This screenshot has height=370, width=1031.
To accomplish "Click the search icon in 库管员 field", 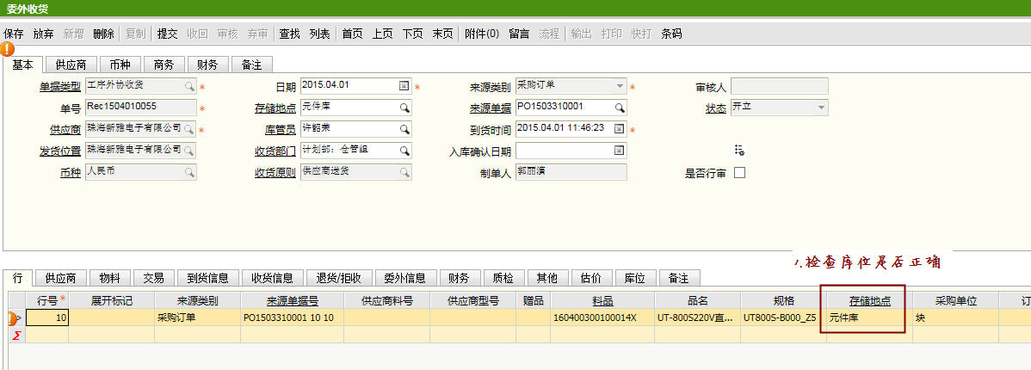I will point(404,129).
